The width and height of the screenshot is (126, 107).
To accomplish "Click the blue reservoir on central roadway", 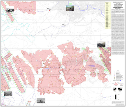I will [92, 66].
